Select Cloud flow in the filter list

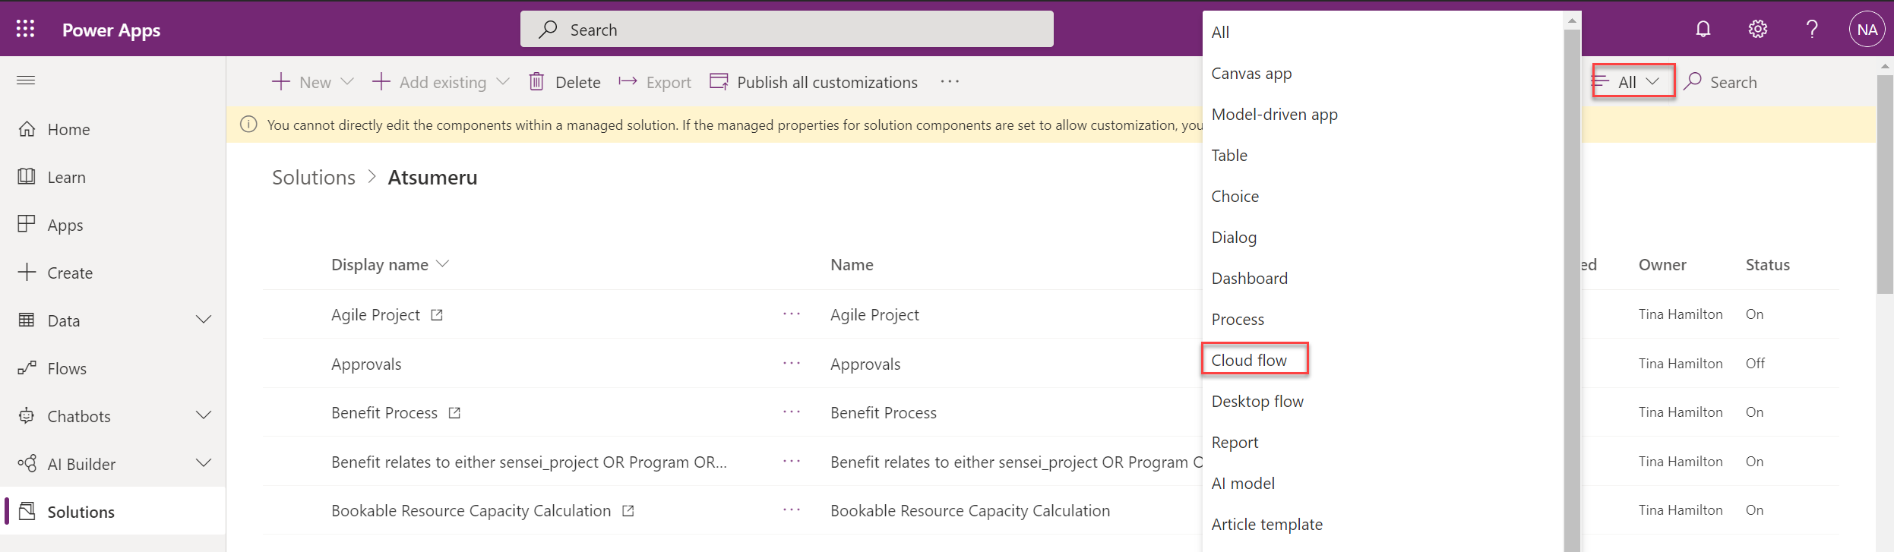pyautogui.click(x=1383, y=360)
